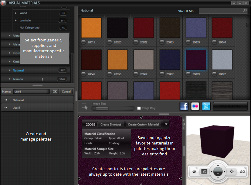Tick the checkbox for material 20033
This screenshot has width=251, height=185.
162,42
